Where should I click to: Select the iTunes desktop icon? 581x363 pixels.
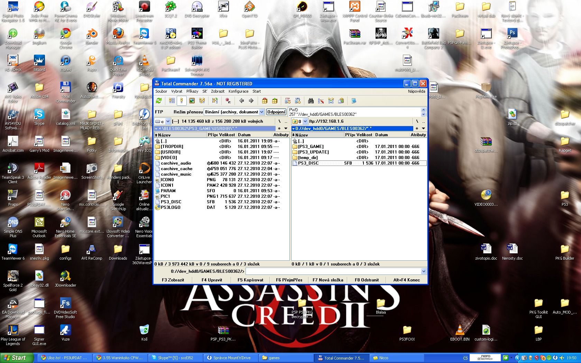coord(65,64)
